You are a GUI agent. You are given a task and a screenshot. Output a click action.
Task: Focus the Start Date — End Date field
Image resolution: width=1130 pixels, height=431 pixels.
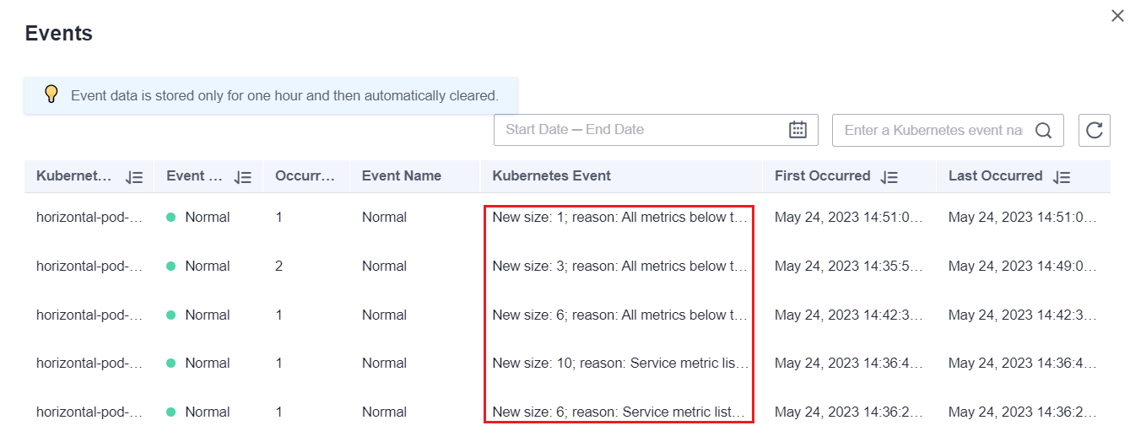click(641, 130)
